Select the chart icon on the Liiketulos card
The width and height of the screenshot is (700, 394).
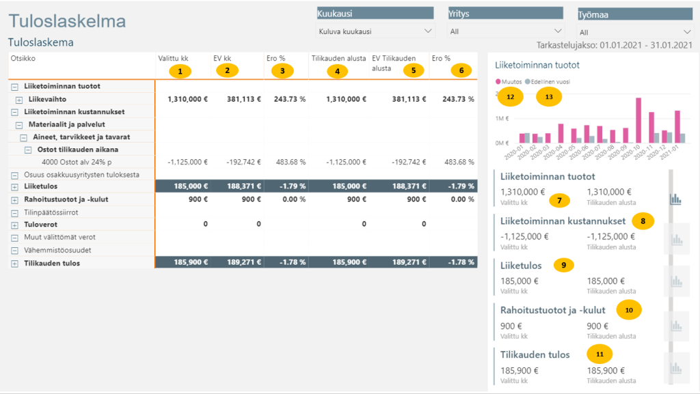(675, 281)
